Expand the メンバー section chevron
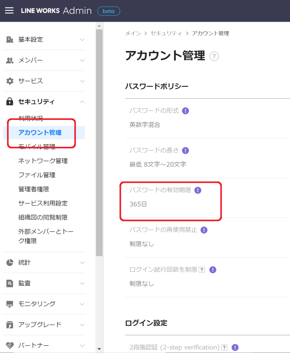This screenshot has height=353, width=290. 82,60
